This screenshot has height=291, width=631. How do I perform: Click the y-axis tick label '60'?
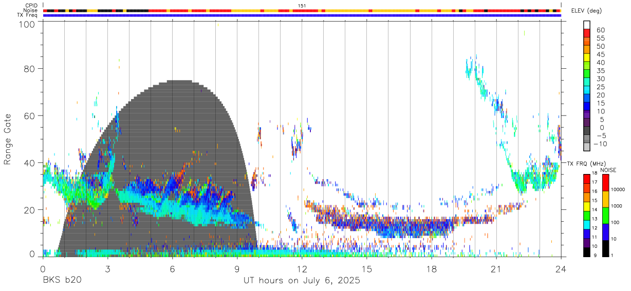(30, 115)
